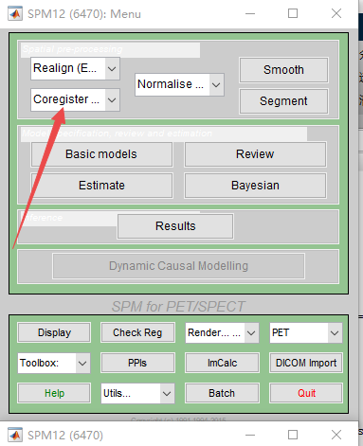Viewport: 363px width, 446px height.
Task: Click the Smooth button
Action: coord(283,70)
